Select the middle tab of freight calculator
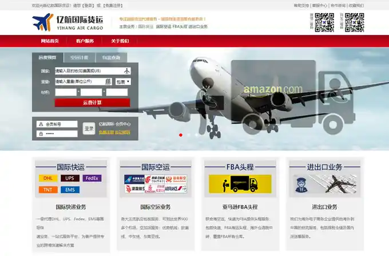Screen dimensions: 389x256 (79, 58)
